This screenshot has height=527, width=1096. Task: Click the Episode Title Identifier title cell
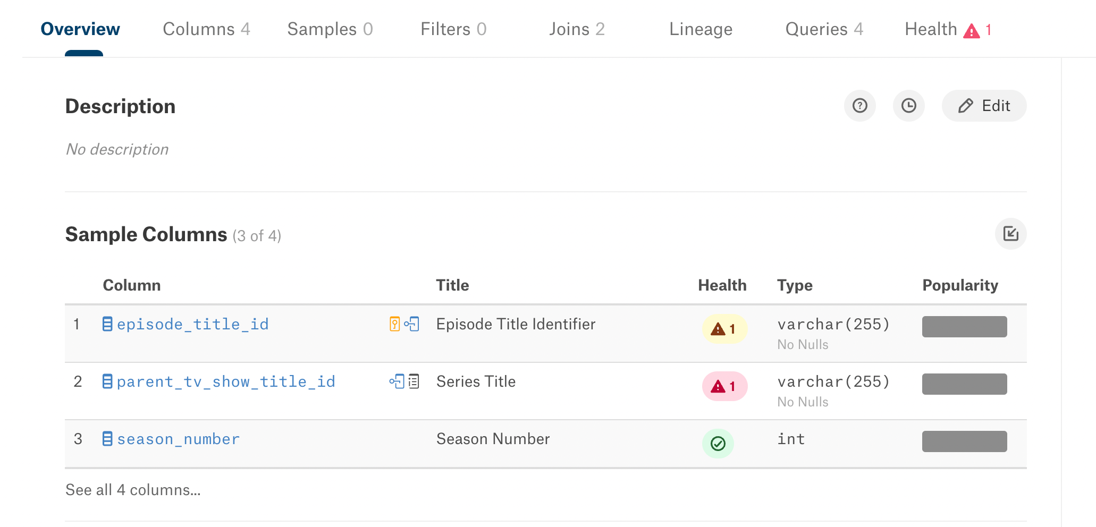(x=516, y=324)
